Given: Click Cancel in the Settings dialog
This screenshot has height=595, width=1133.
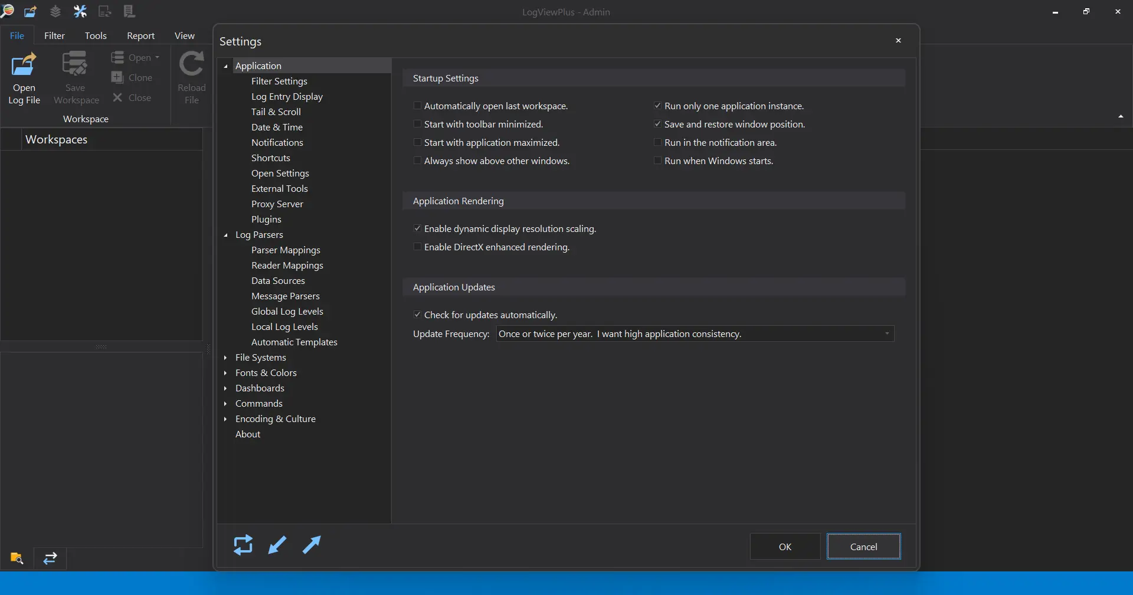Looking at the screenshot, I should [x=864, y=547].
